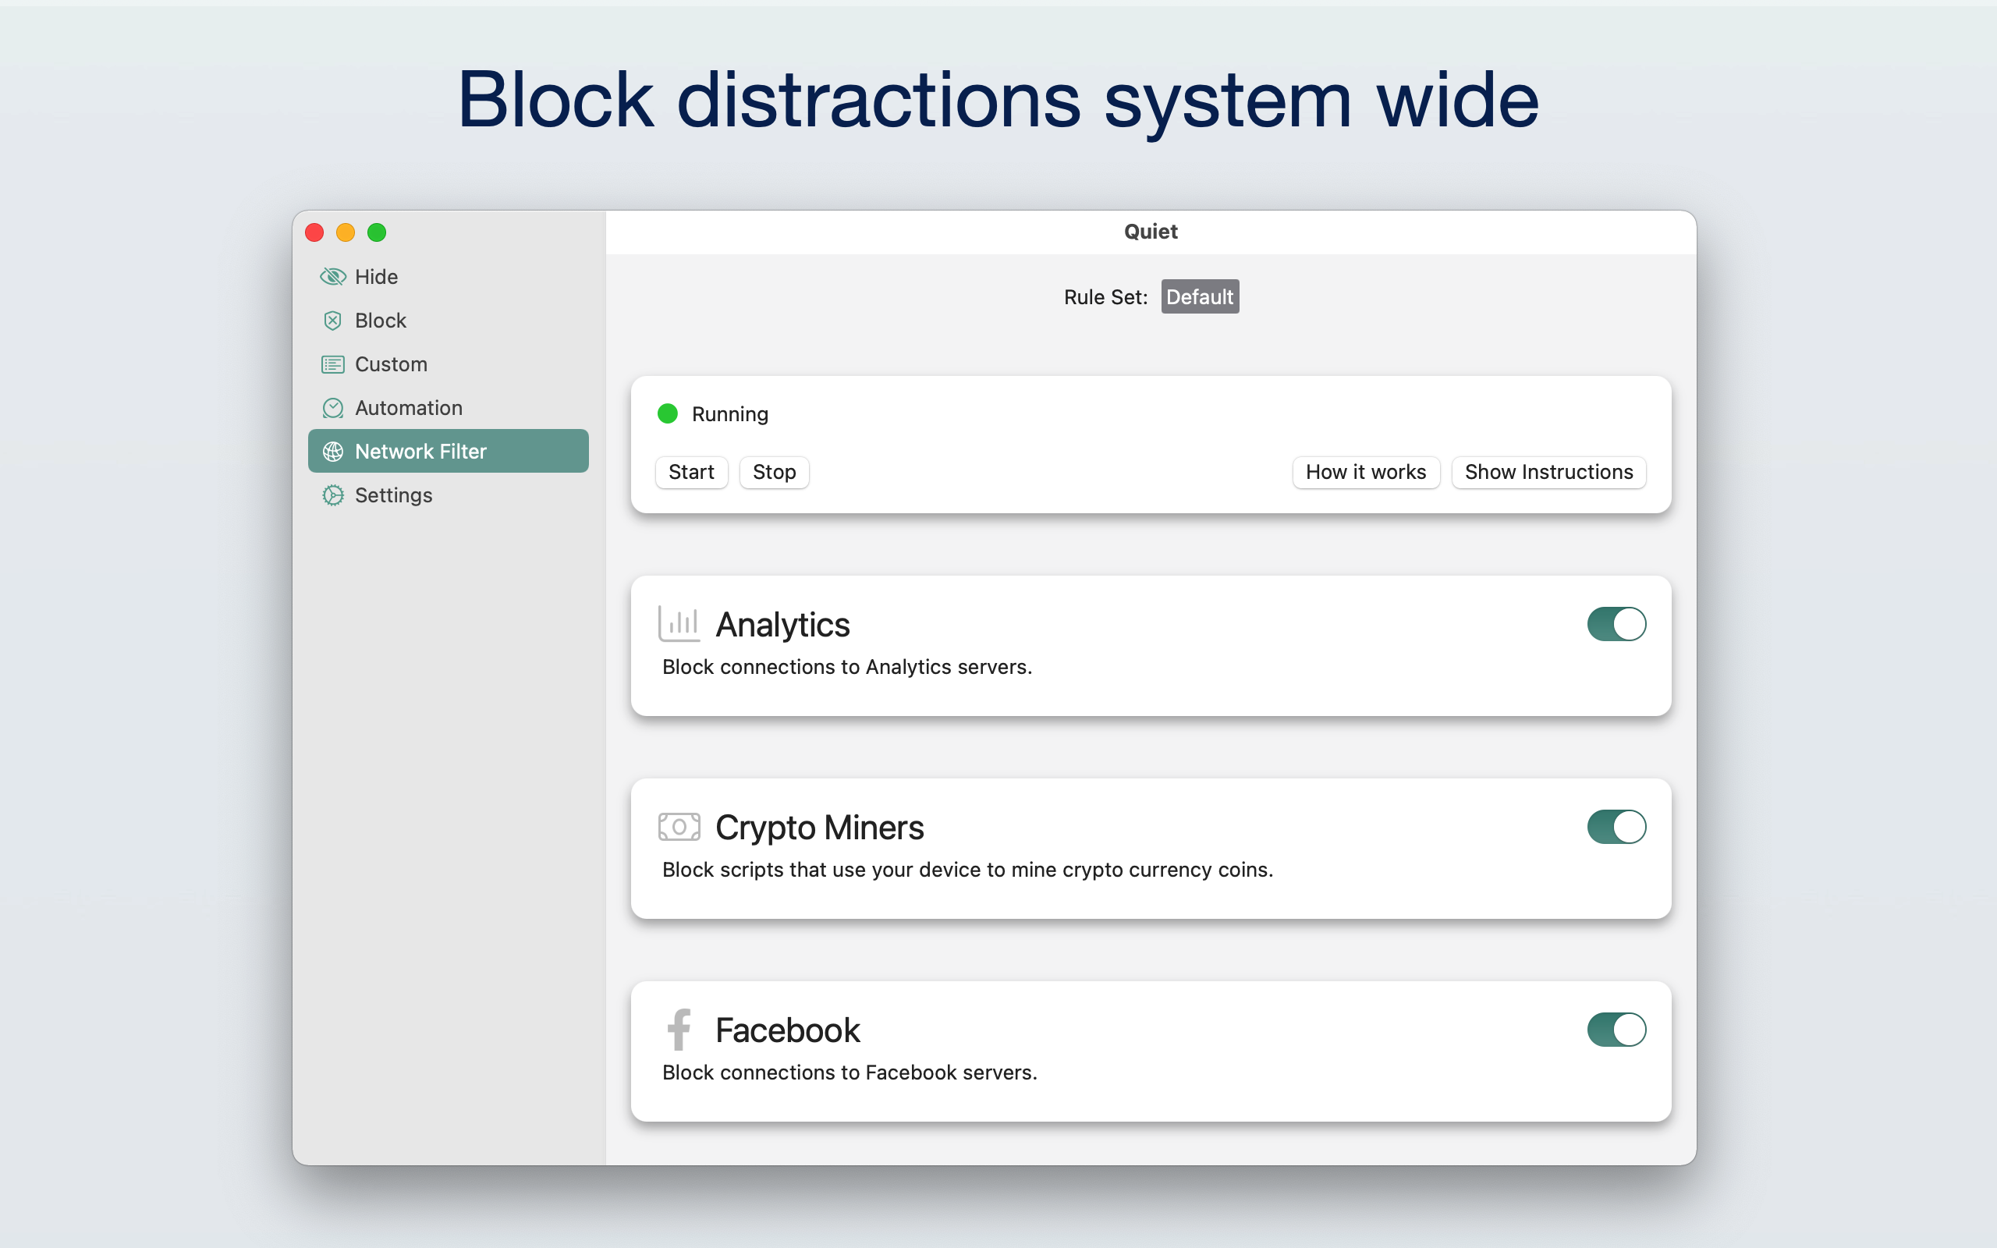The image size is (1997, 1248).
Task: Click the Crypto Miners banknote icon
Action: [x=679, y=826]
